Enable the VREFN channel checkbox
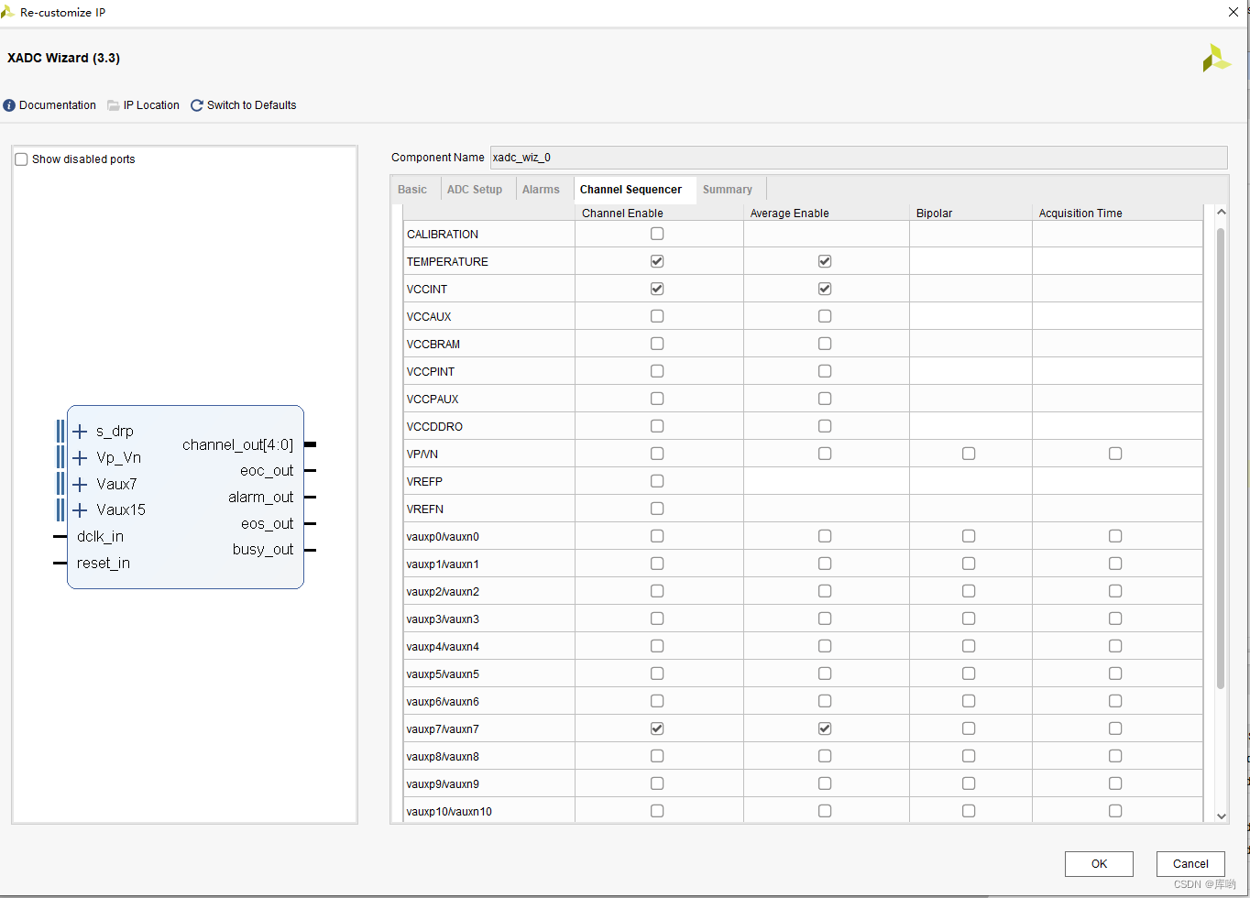 point(657,509)
